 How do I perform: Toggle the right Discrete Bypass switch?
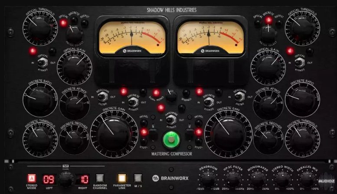click(209, 102)
